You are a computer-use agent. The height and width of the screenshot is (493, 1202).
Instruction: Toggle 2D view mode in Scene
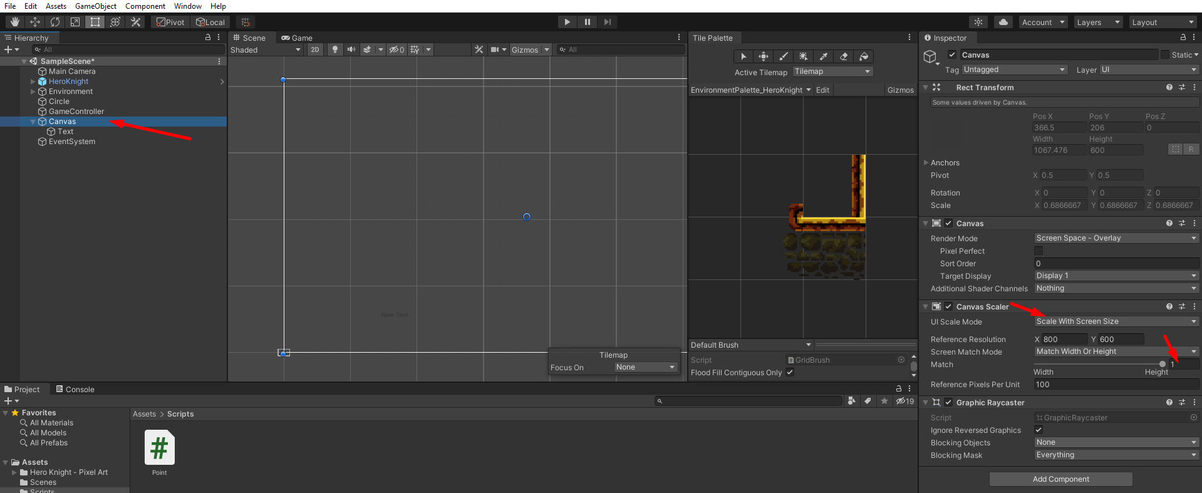(x=315, y=49)
